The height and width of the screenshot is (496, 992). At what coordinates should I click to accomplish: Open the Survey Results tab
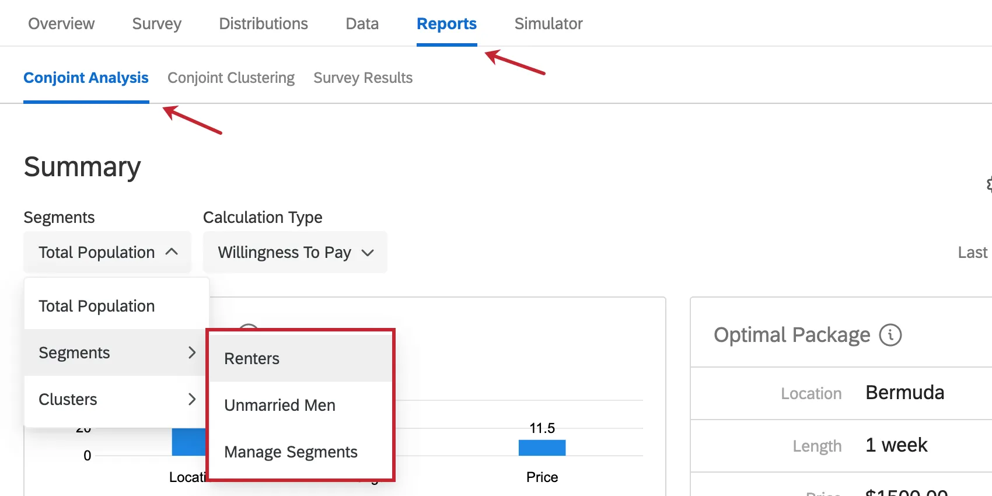point(363,78)
